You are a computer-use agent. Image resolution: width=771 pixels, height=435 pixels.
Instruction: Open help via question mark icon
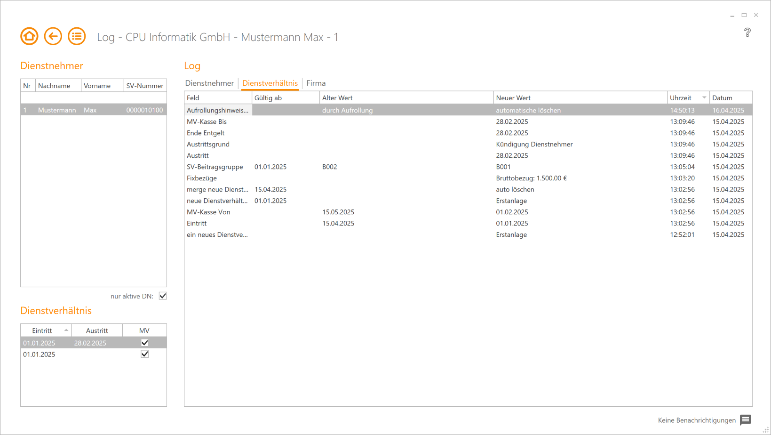(747, 32)
